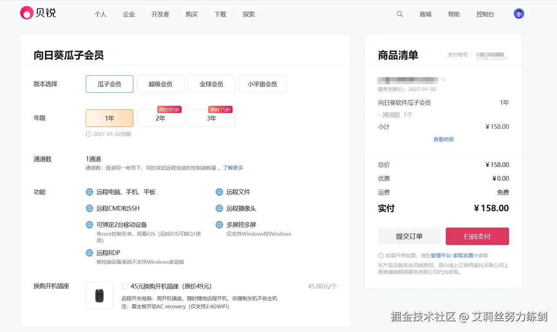
Task: Select the 瓜子会员 version option
Action: point(109,84)
